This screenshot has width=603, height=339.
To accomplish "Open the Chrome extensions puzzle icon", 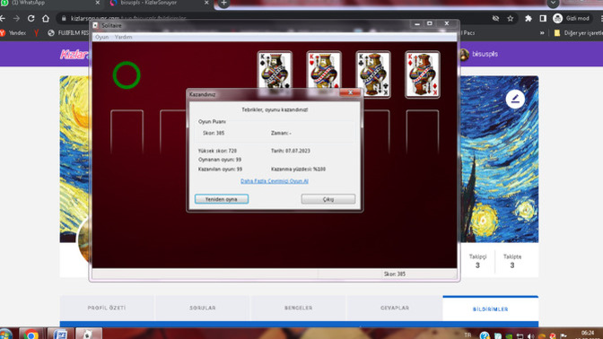I will tap(528, 18).
